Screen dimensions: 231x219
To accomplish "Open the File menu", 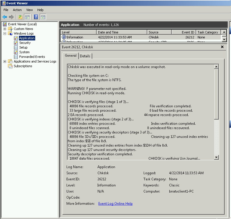I will 6,10.
